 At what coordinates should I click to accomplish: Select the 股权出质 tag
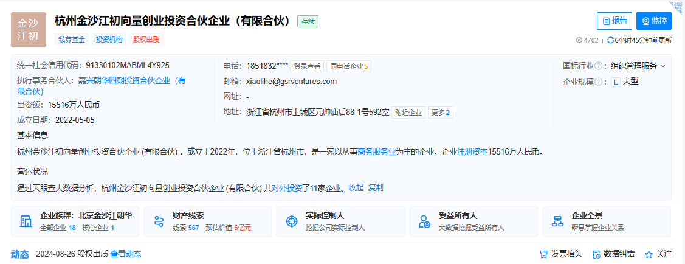pos(146,40)
